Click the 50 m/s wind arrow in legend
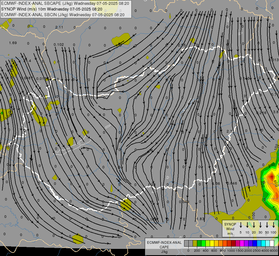 (x=267, y=225)
